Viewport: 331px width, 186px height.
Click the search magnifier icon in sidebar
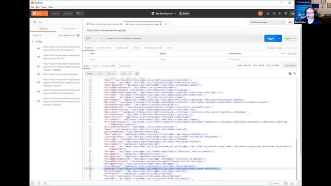(x=35, y=22)
